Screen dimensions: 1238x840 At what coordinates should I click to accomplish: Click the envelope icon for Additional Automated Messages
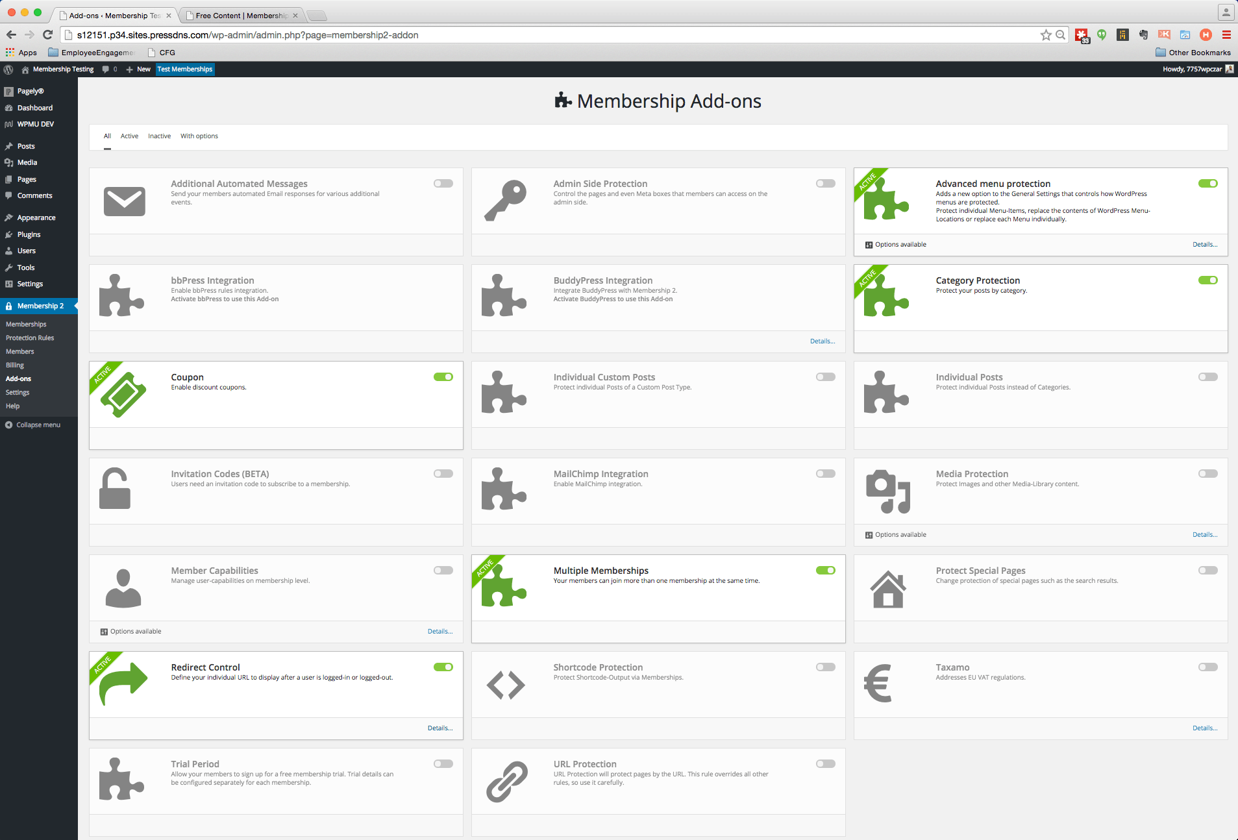pos(124,201)
